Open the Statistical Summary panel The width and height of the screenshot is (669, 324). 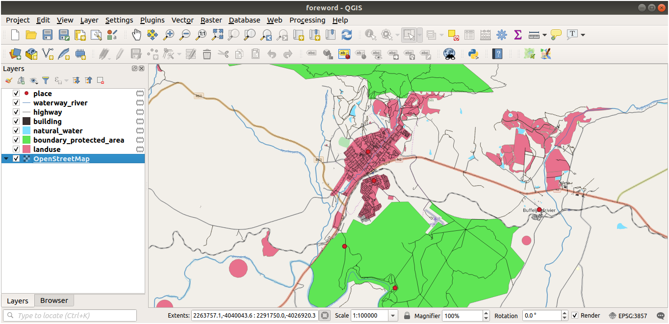point(517,35)
